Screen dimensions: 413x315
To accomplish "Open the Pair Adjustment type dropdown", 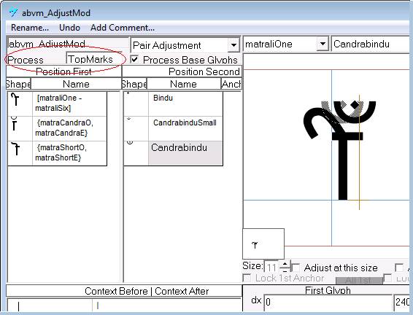I will pos(233,45).
